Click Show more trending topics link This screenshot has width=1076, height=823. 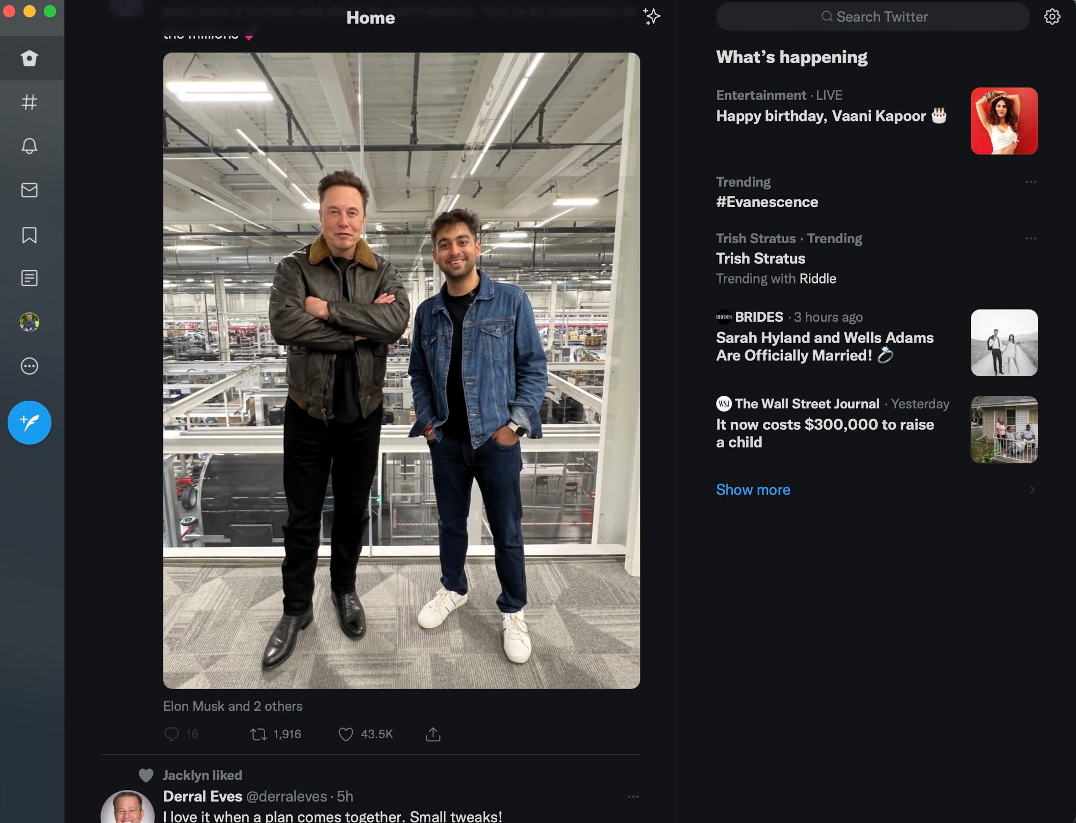[x=753, y=490]
